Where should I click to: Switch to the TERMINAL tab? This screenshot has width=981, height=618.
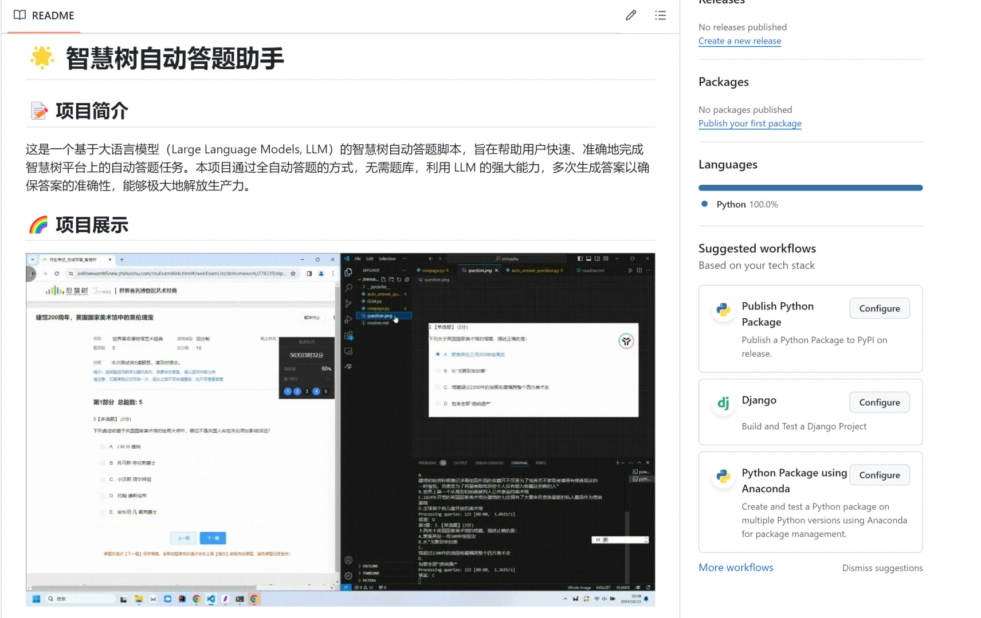pyautogui.click(x=519, y=463)
